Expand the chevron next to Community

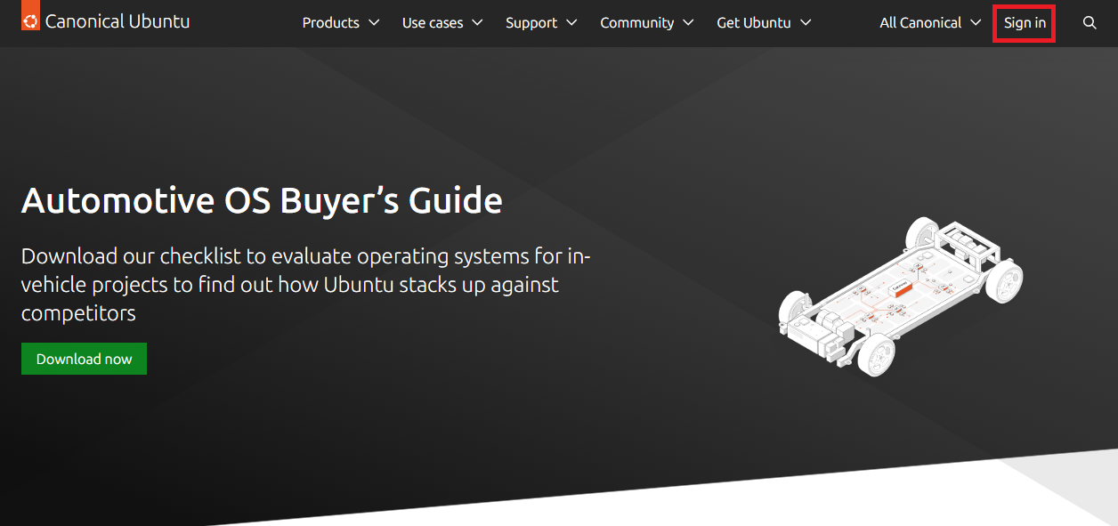click(688, 23)
